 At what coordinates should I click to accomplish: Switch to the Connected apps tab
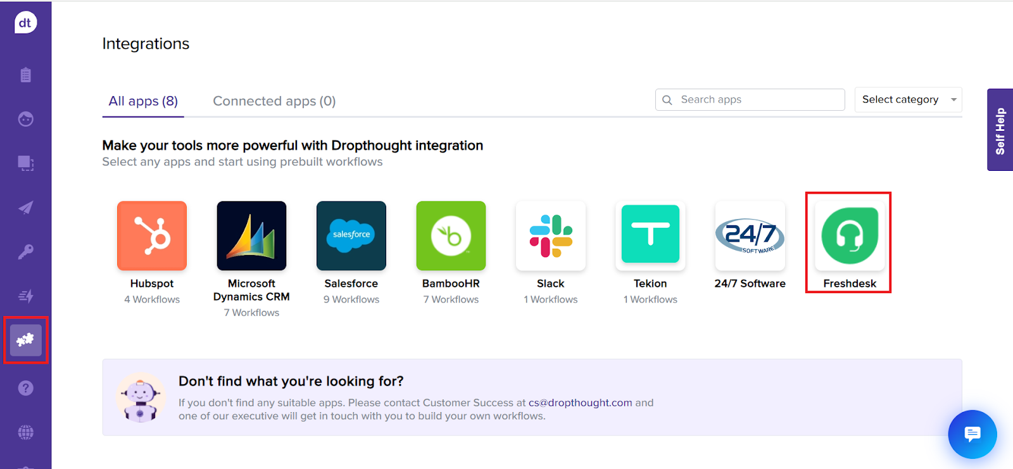[274, 101]
